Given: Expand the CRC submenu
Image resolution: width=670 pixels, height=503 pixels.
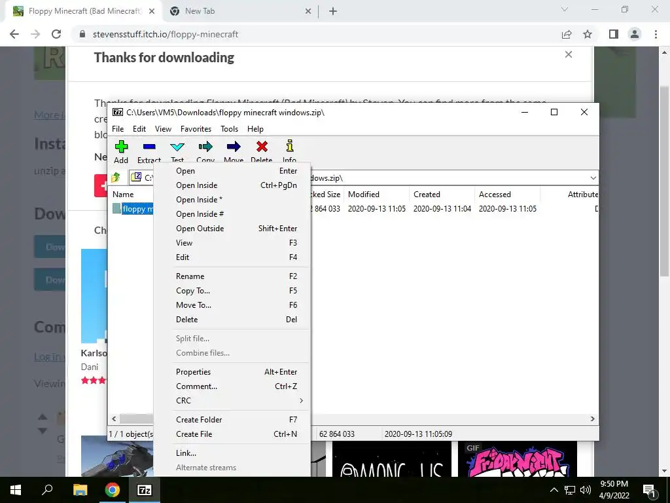Looking at the screenshot, I should (x=232, y=401).
